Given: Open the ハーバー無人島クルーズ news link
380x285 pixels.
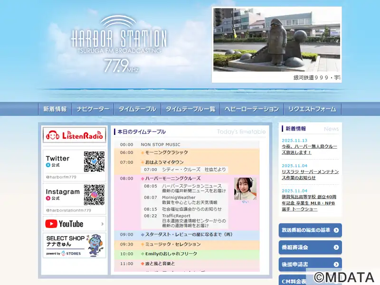Looking at the screenshot, I should coord(309,150).
